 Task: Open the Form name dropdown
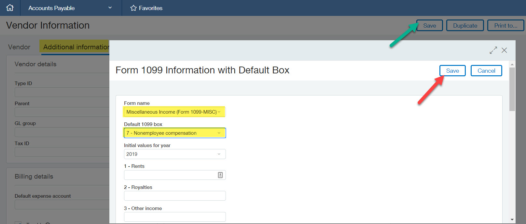click(x=174, y=112)
